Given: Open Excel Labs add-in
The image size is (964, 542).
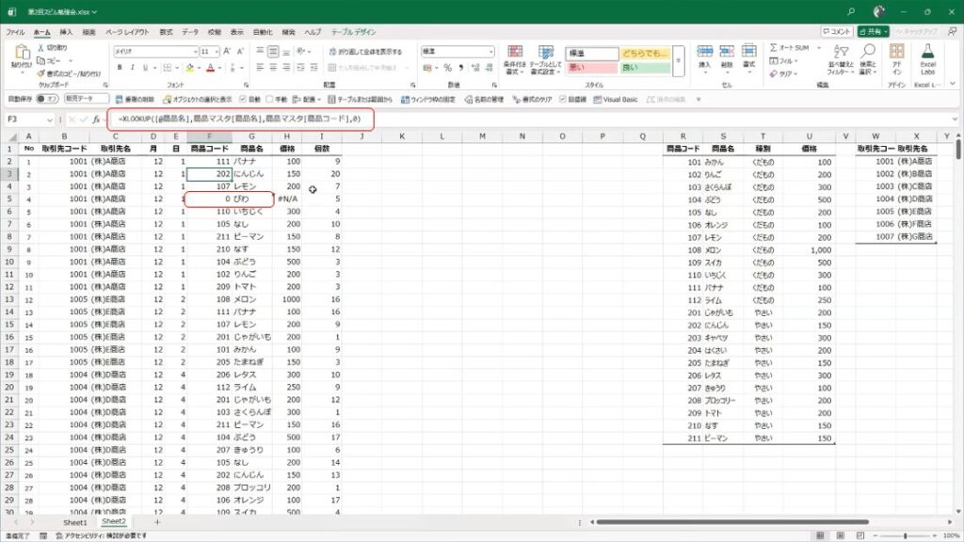Looking at the screenshot, I should tap(927, 56).
